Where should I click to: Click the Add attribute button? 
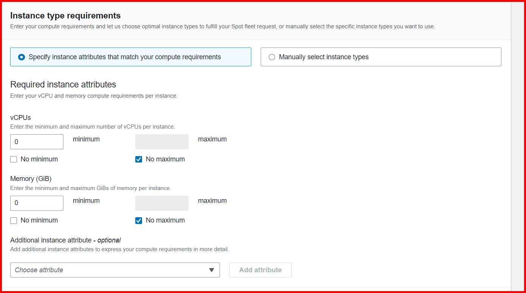tap(260, 270)
